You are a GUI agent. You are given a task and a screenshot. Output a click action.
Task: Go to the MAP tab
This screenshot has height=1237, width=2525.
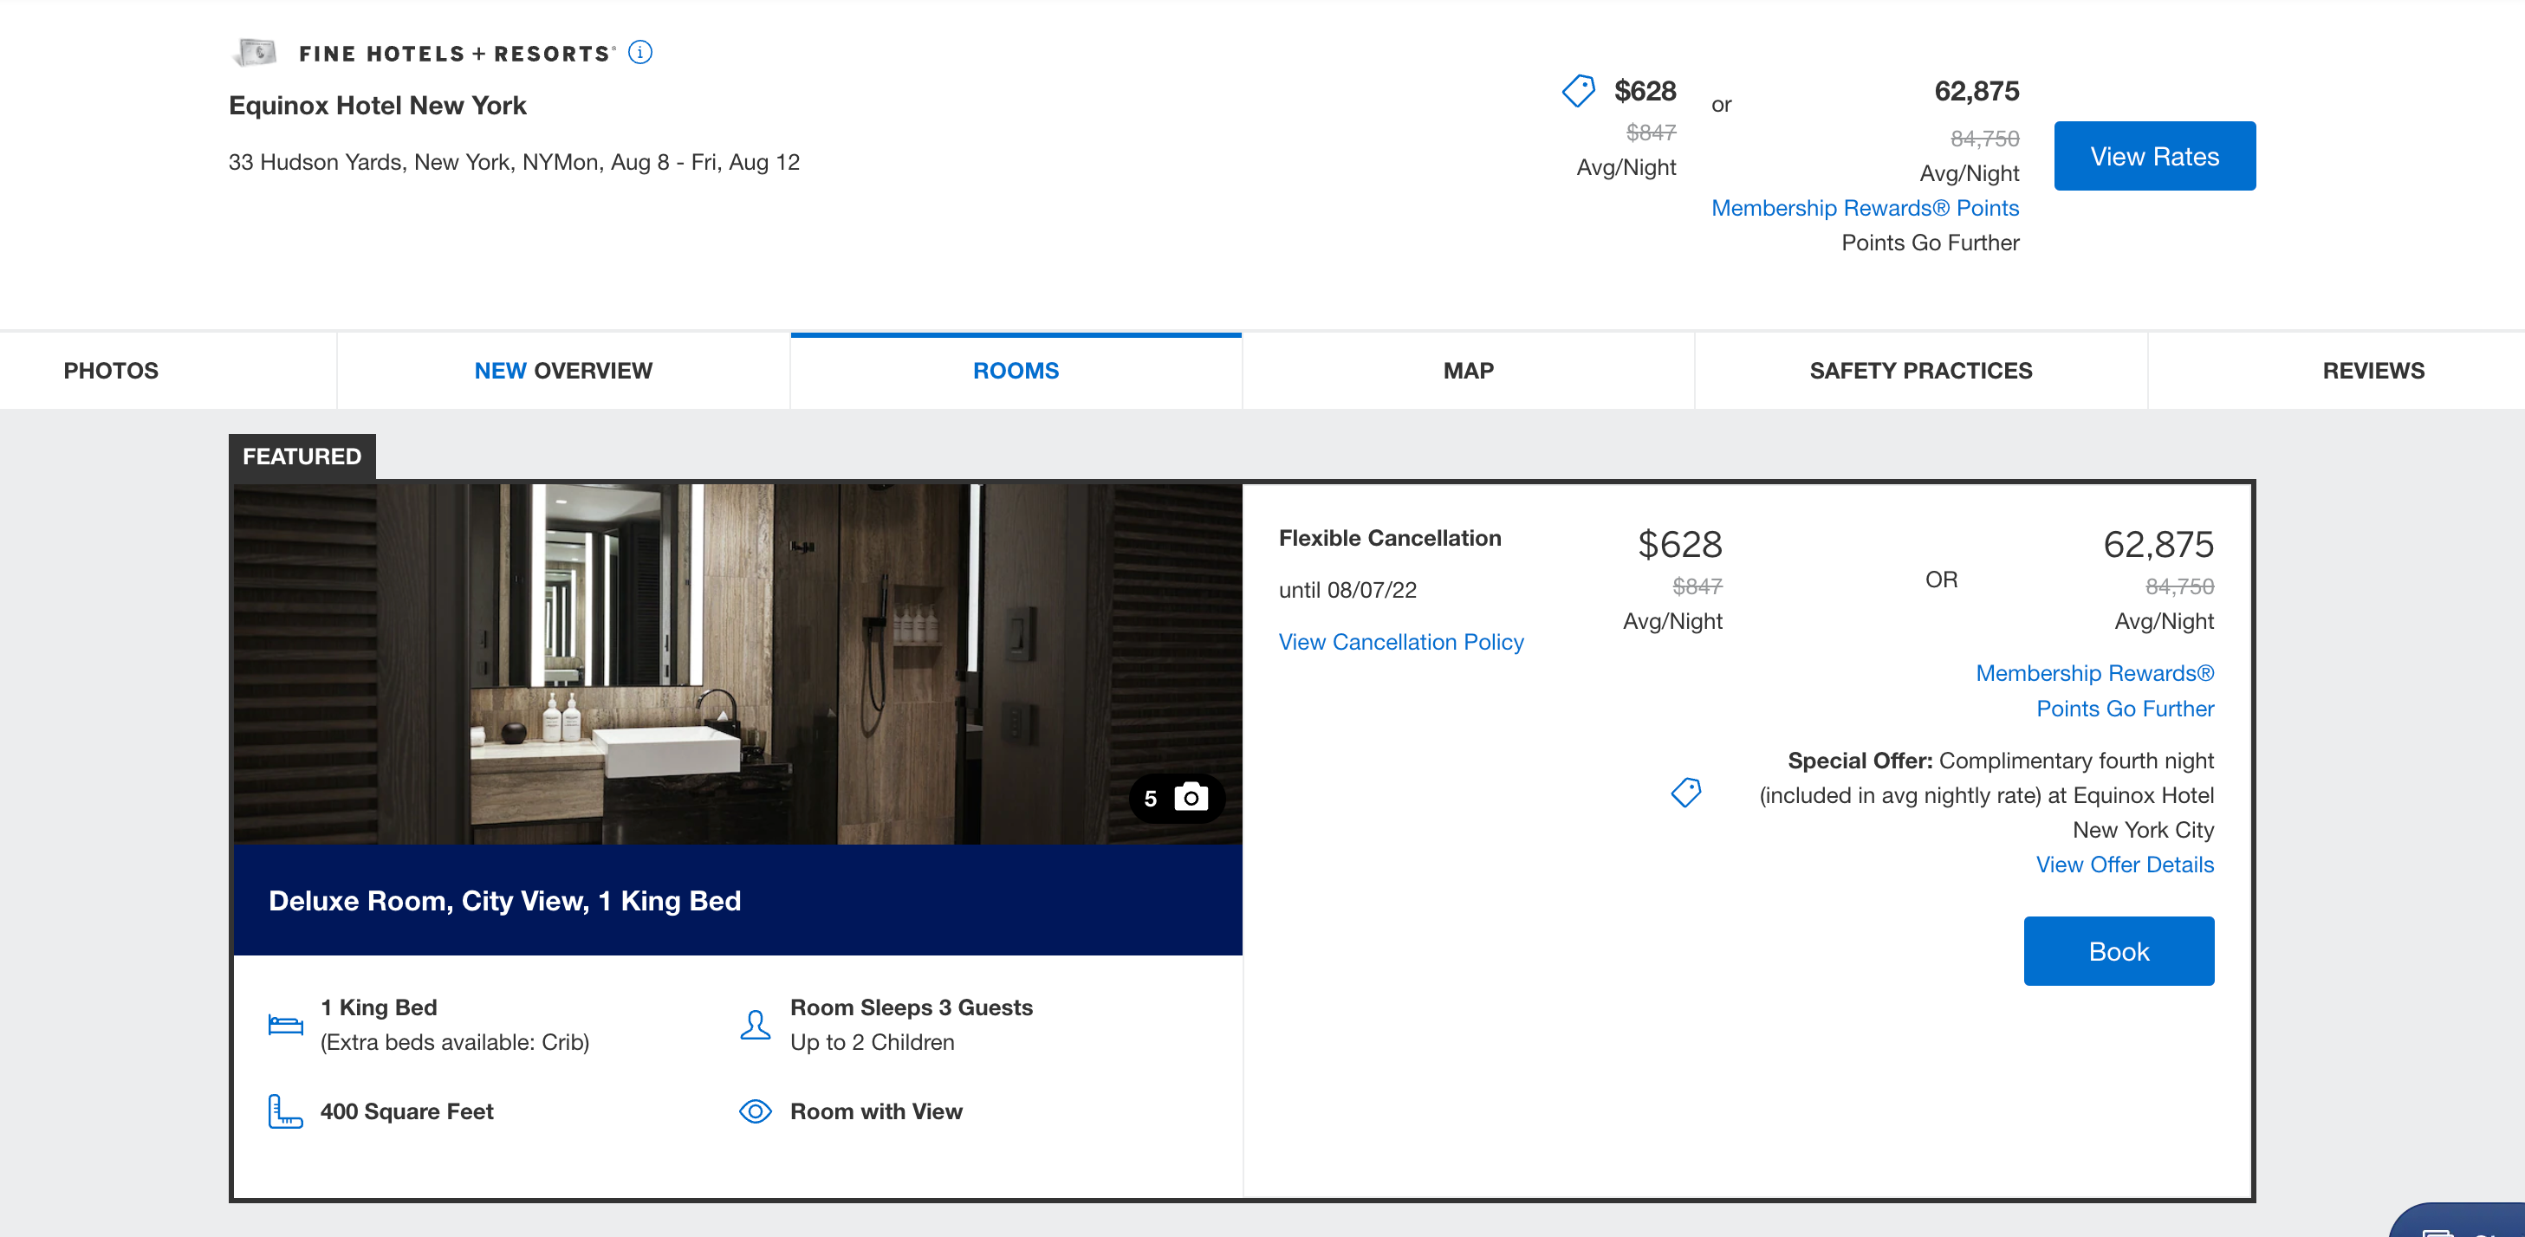(1469, 371)
